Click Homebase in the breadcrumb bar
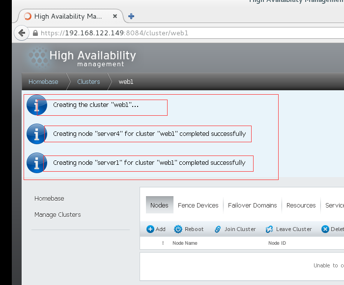 43,82
